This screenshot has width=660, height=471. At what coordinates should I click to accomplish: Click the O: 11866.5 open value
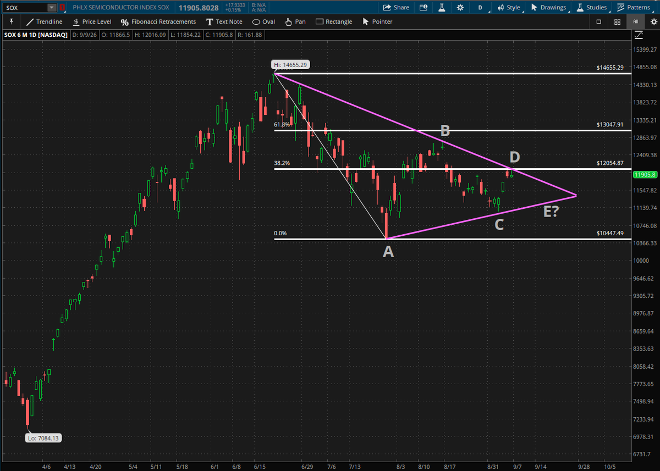117,35
